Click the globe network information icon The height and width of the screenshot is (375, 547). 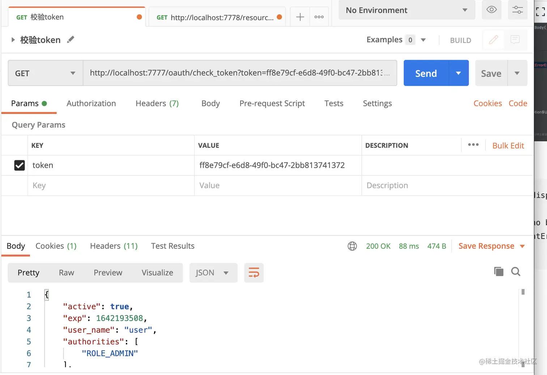pos(352,246)
